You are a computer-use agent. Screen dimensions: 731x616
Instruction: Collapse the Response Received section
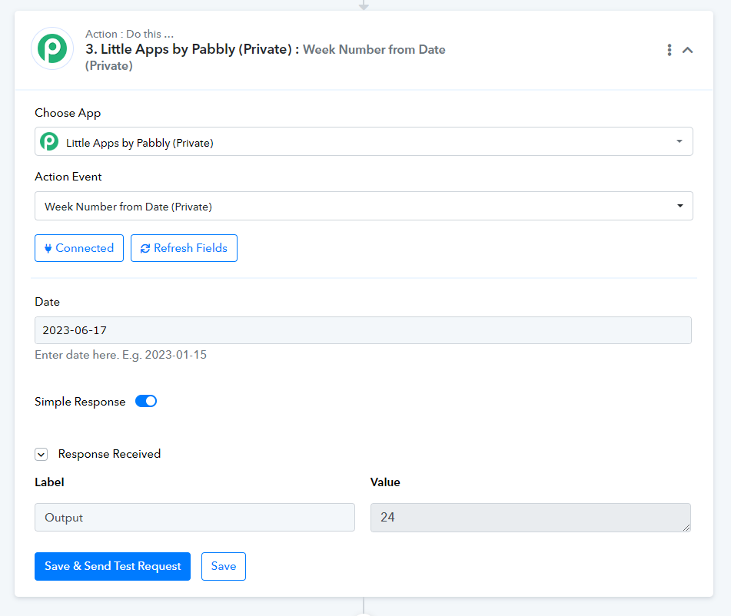tap(41, 454)
